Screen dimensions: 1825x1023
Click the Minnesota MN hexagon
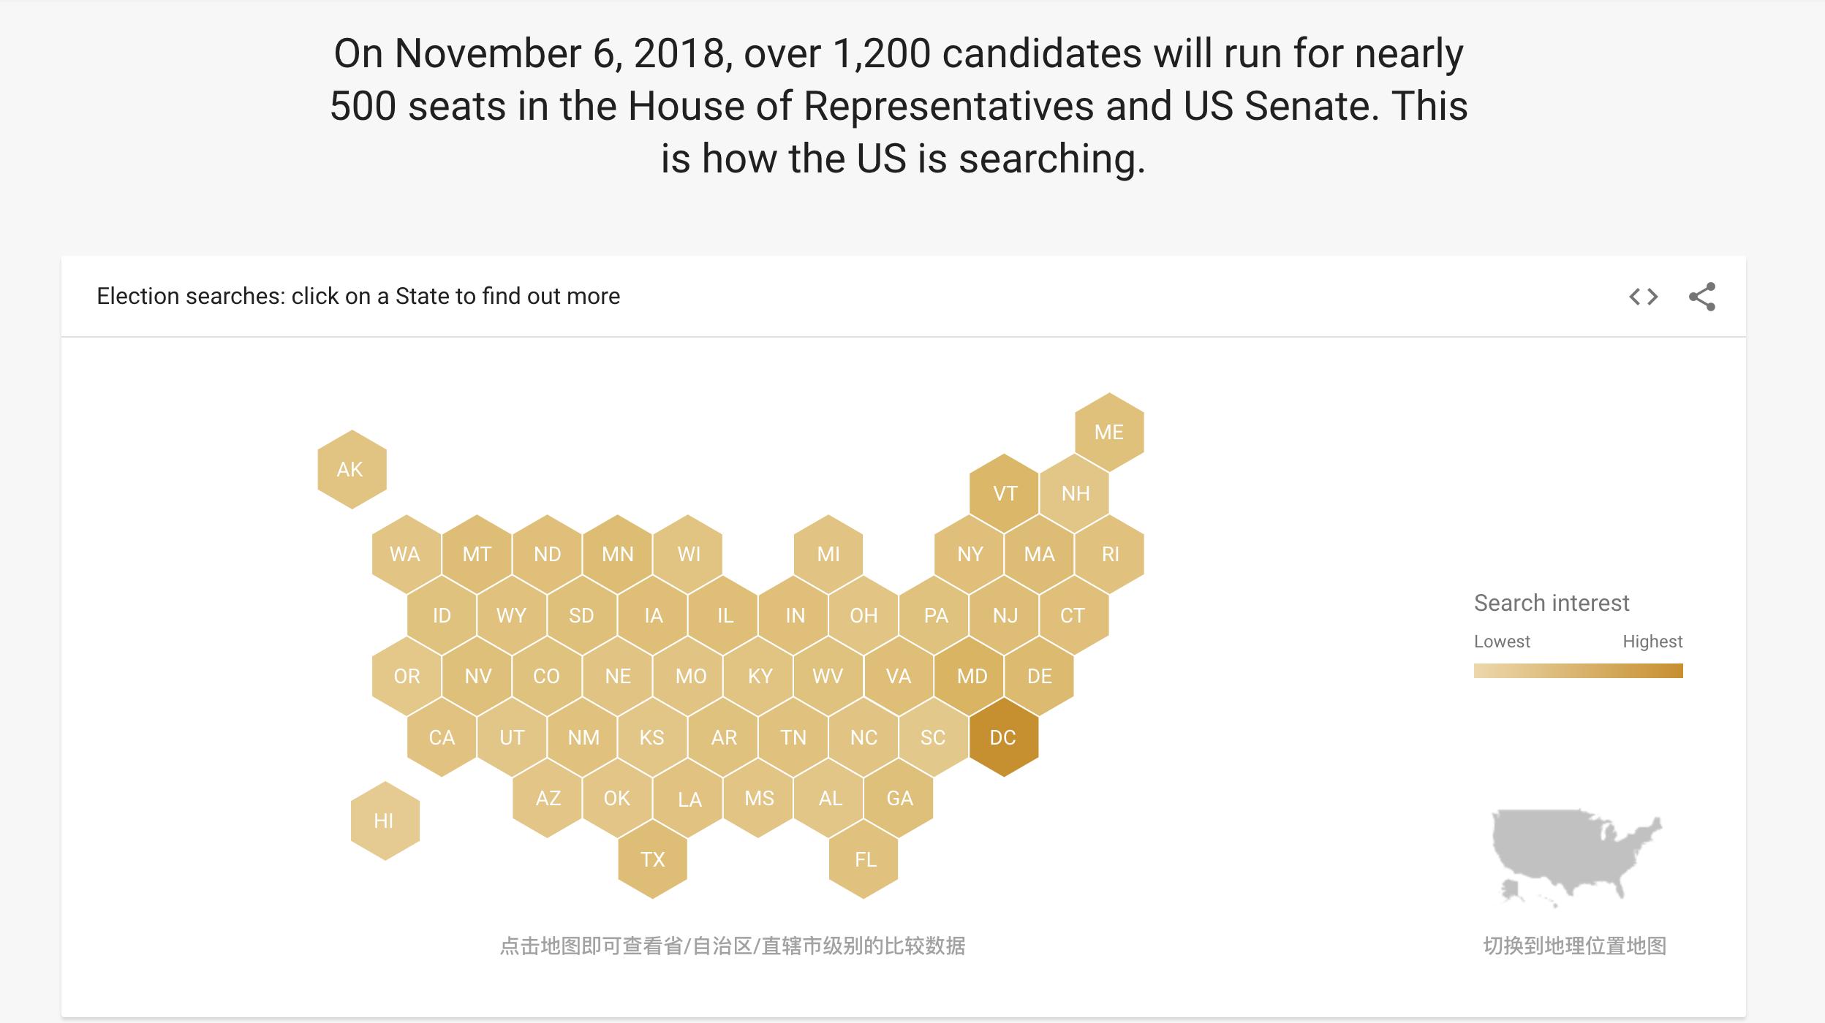(x=618, y=554)
